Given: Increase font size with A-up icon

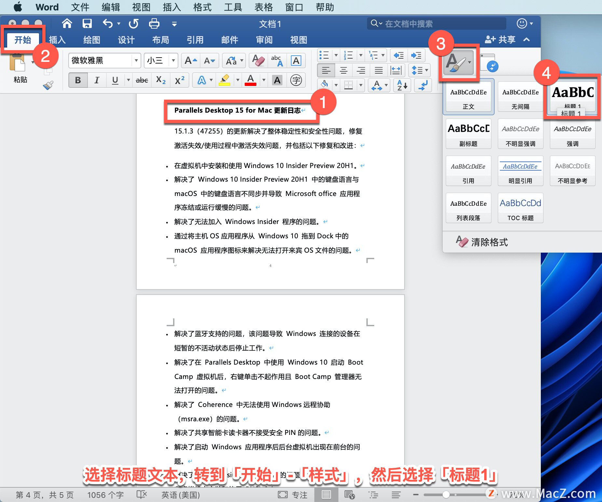Looking at the screenshot, I should pos(191,61).
